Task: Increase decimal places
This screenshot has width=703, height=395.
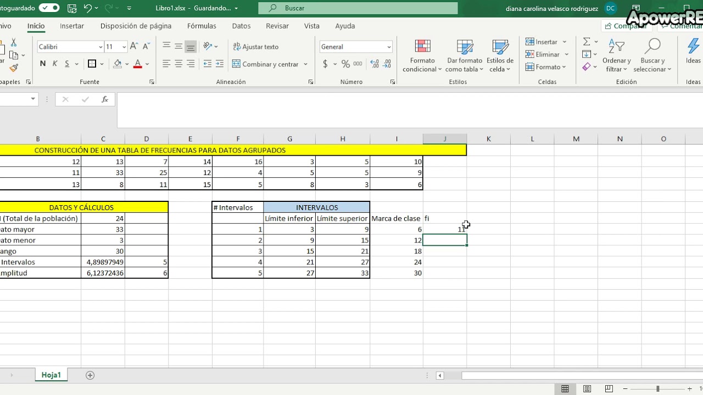Action: coord(375,64)
